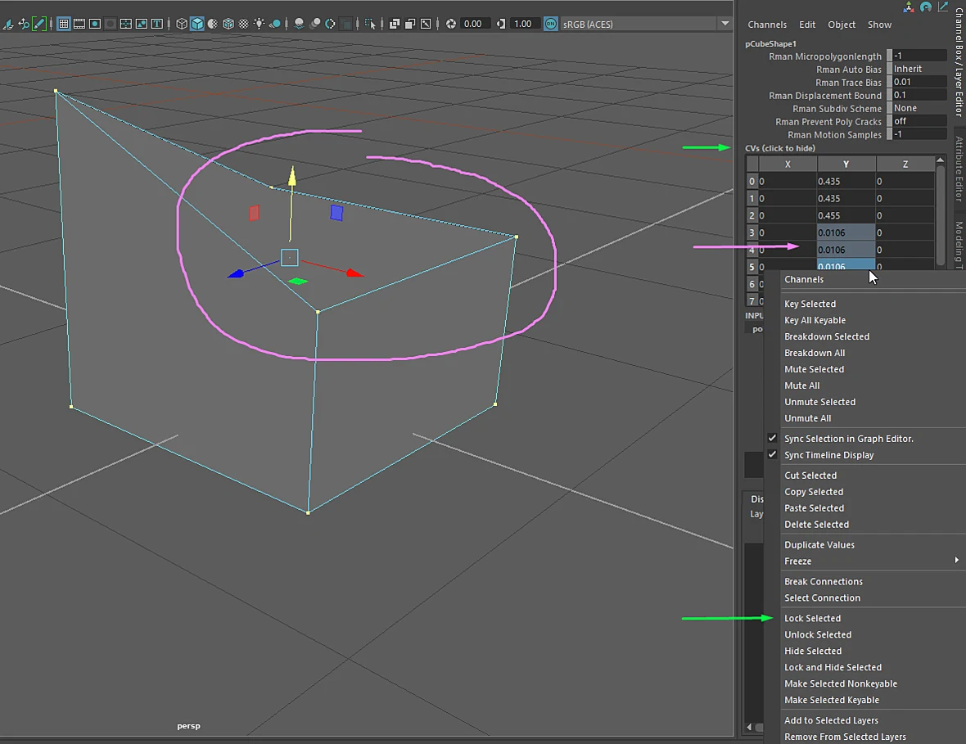Click Use Default Material icon
The width and height of the screenshot is (966, 744).
point(213,24)
